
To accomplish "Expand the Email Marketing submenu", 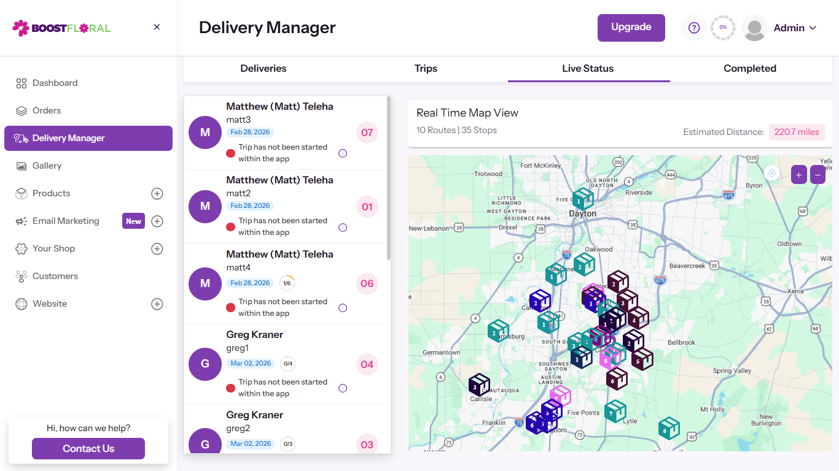I will [157, 221].
